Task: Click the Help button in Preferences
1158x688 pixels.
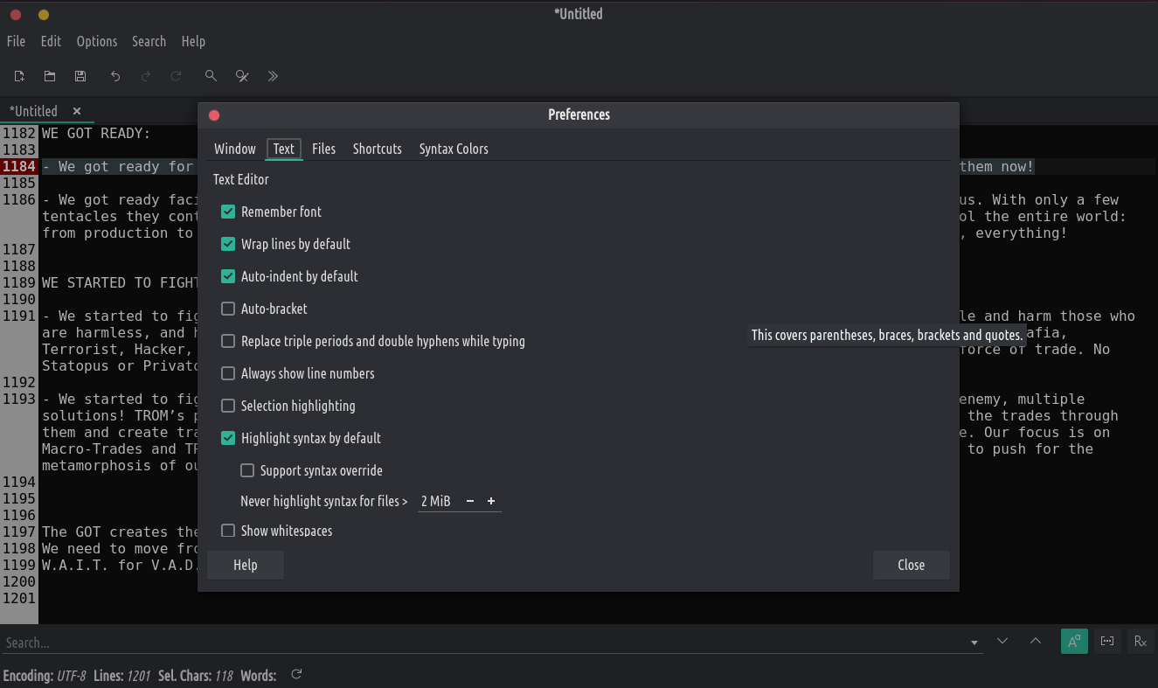Action: (x=246, y=565)
